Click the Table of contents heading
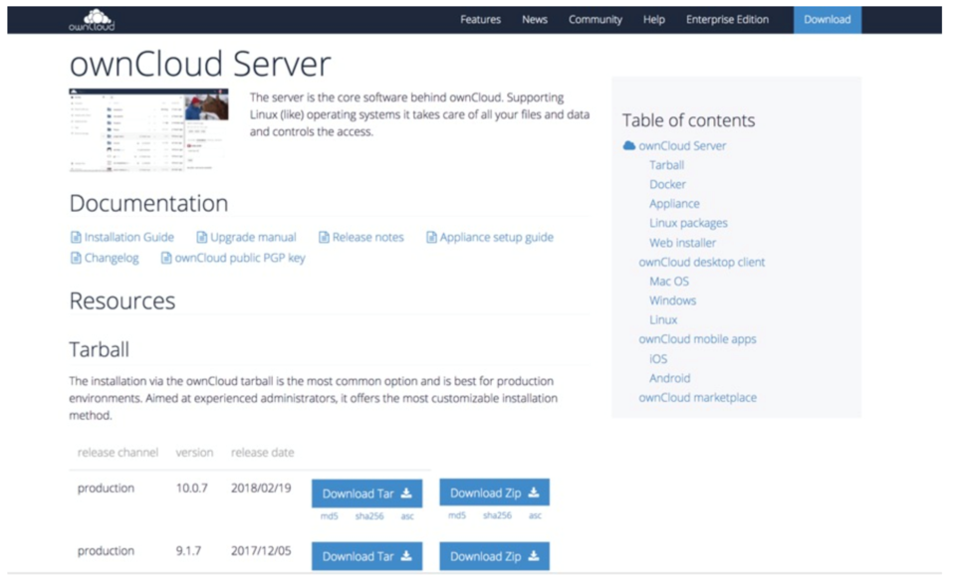 [x=688, y=120]
